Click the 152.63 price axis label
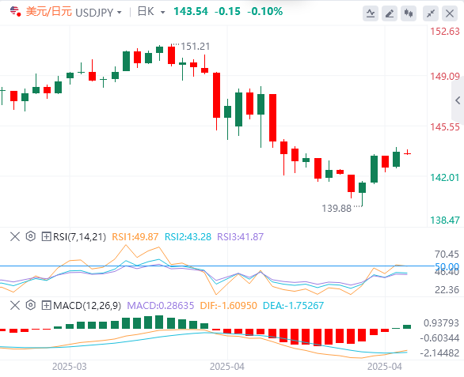 pos(445,32)
